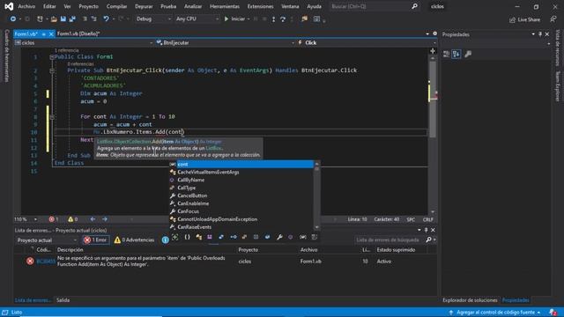The width and height of the screenshot is (564, 317).
Task: Click the IntelliSense list down scroll arrow
Action: click(x=317, y=227)
